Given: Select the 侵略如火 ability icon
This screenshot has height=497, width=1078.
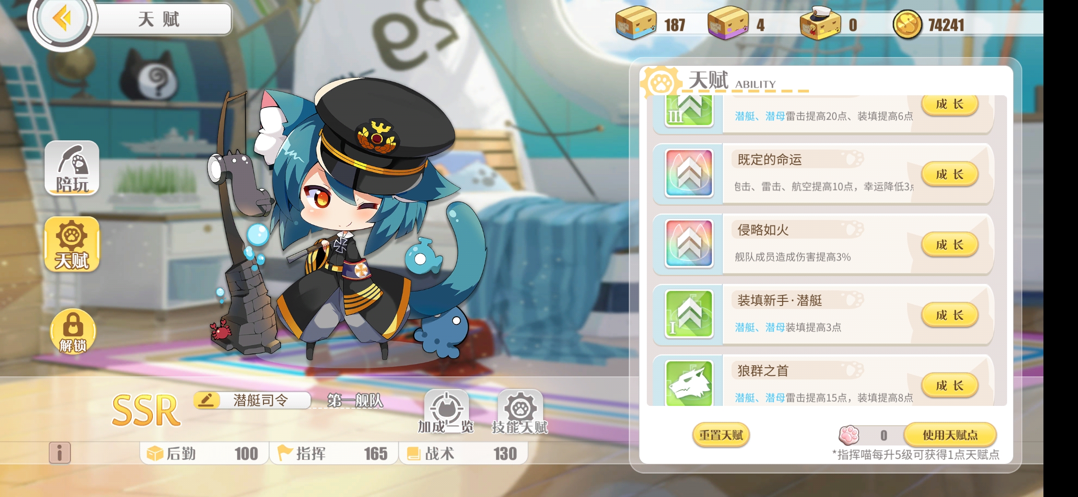Looking at the screenshot, I should click(689, 243).
